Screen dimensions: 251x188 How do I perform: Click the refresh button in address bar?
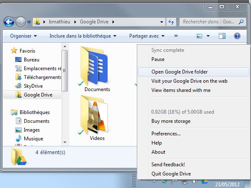click(172, 21)
